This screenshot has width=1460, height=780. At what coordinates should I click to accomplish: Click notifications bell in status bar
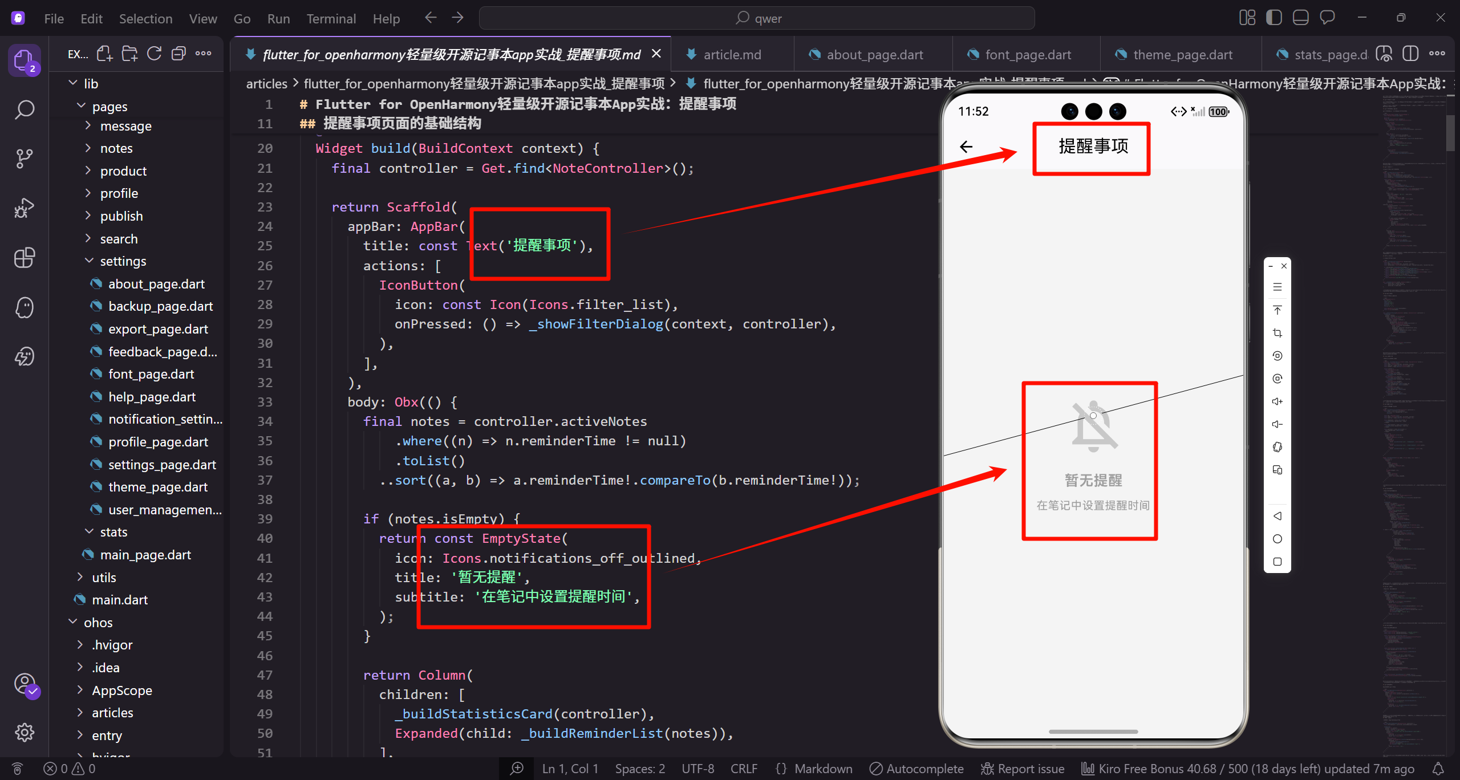click(1438, 769)
